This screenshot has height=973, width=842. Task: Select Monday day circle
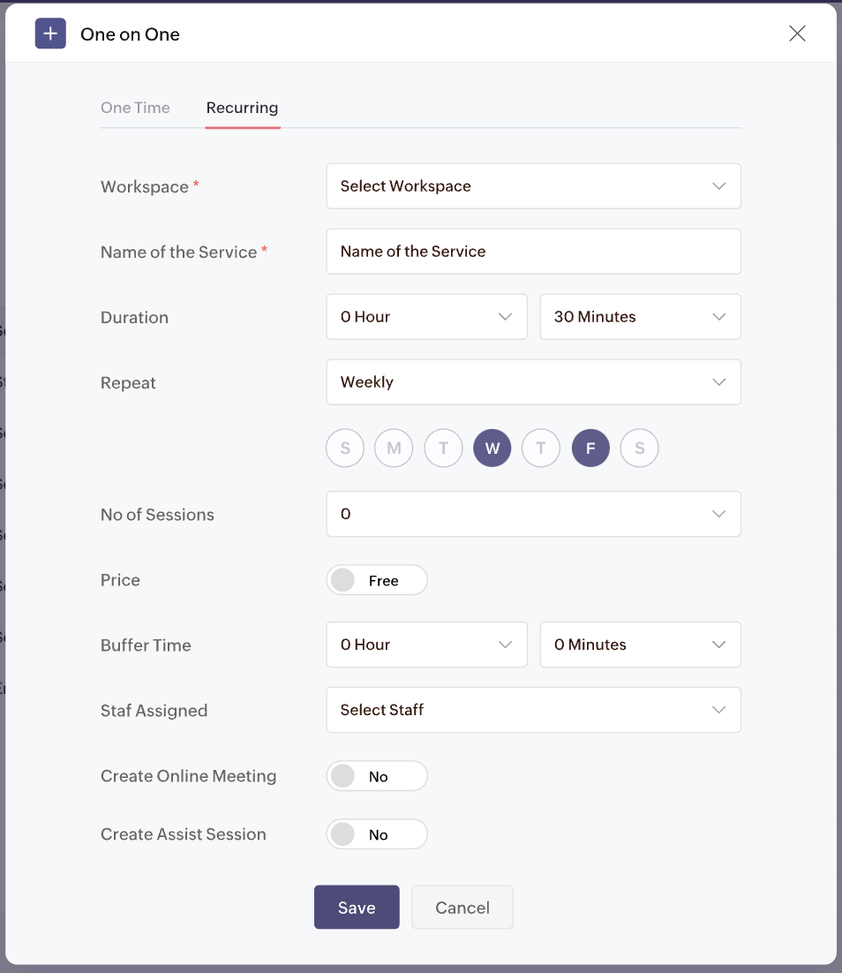[394, 448]
